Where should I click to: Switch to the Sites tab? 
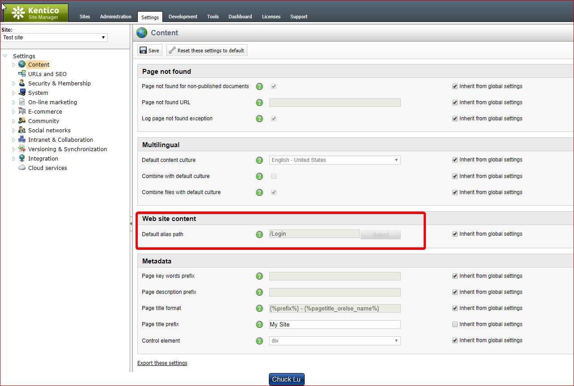point(85,17)
